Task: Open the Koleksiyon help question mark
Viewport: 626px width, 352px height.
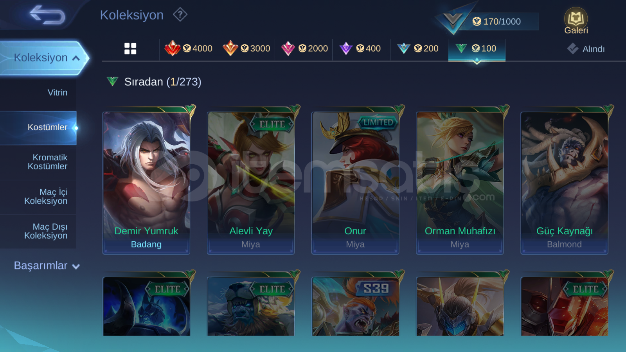Action: click(x=180, y=15)
